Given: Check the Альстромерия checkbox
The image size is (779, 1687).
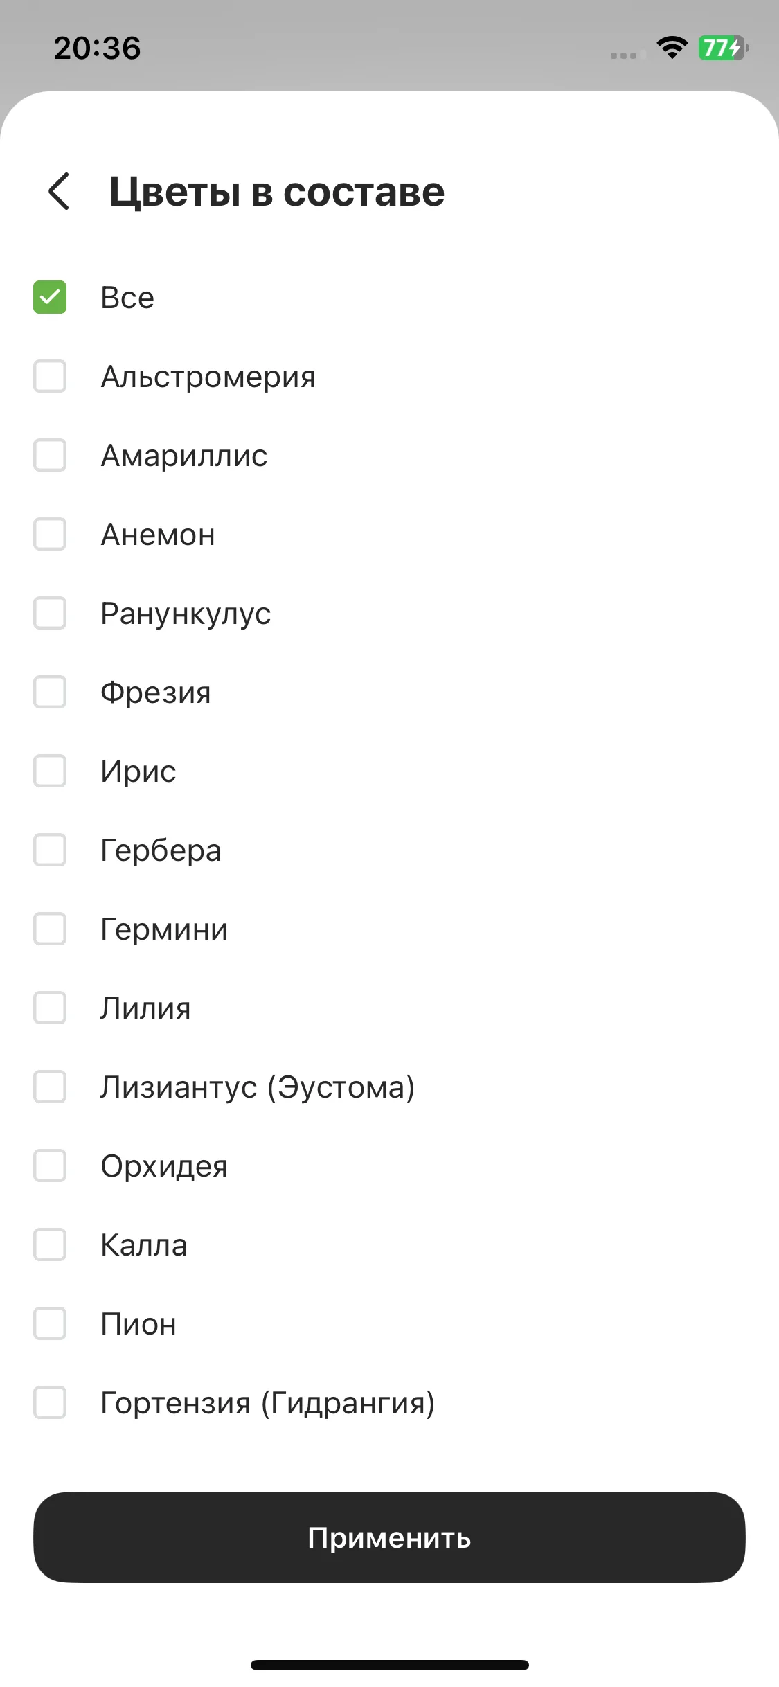Looking at the screenshot, I should [x=50, y=376].
